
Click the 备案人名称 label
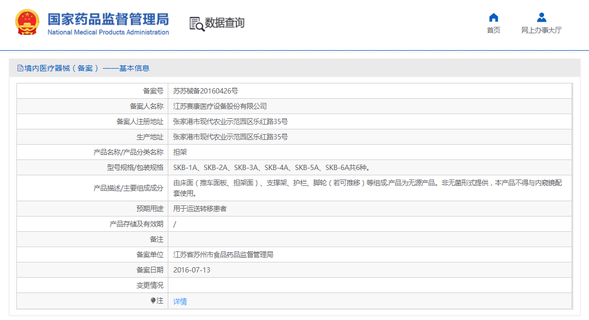[147, 107]
